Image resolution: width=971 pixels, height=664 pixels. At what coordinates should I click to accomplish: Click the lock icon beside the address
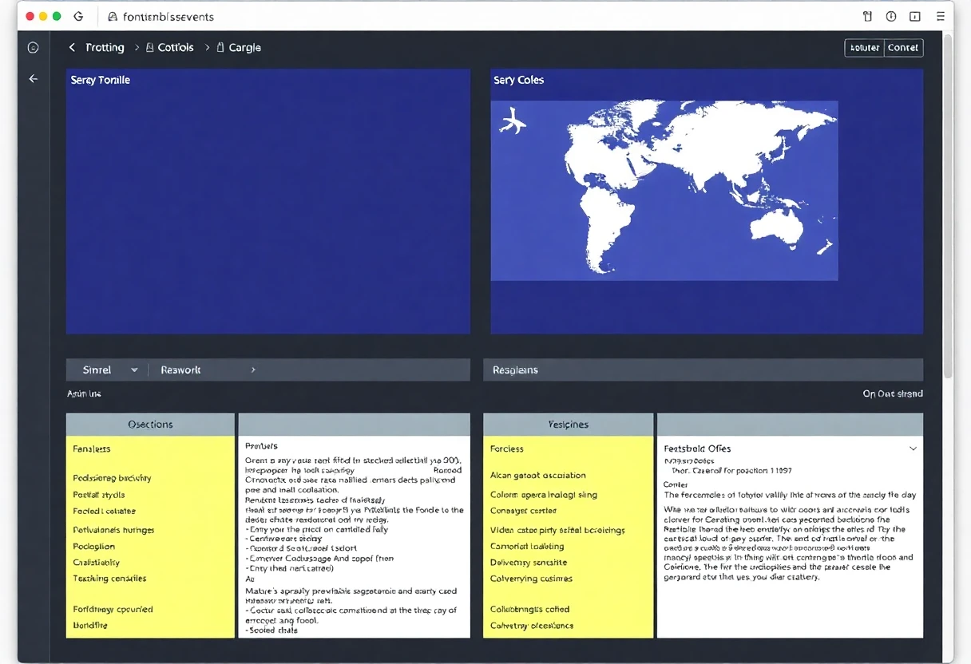(x=112, y=16)
